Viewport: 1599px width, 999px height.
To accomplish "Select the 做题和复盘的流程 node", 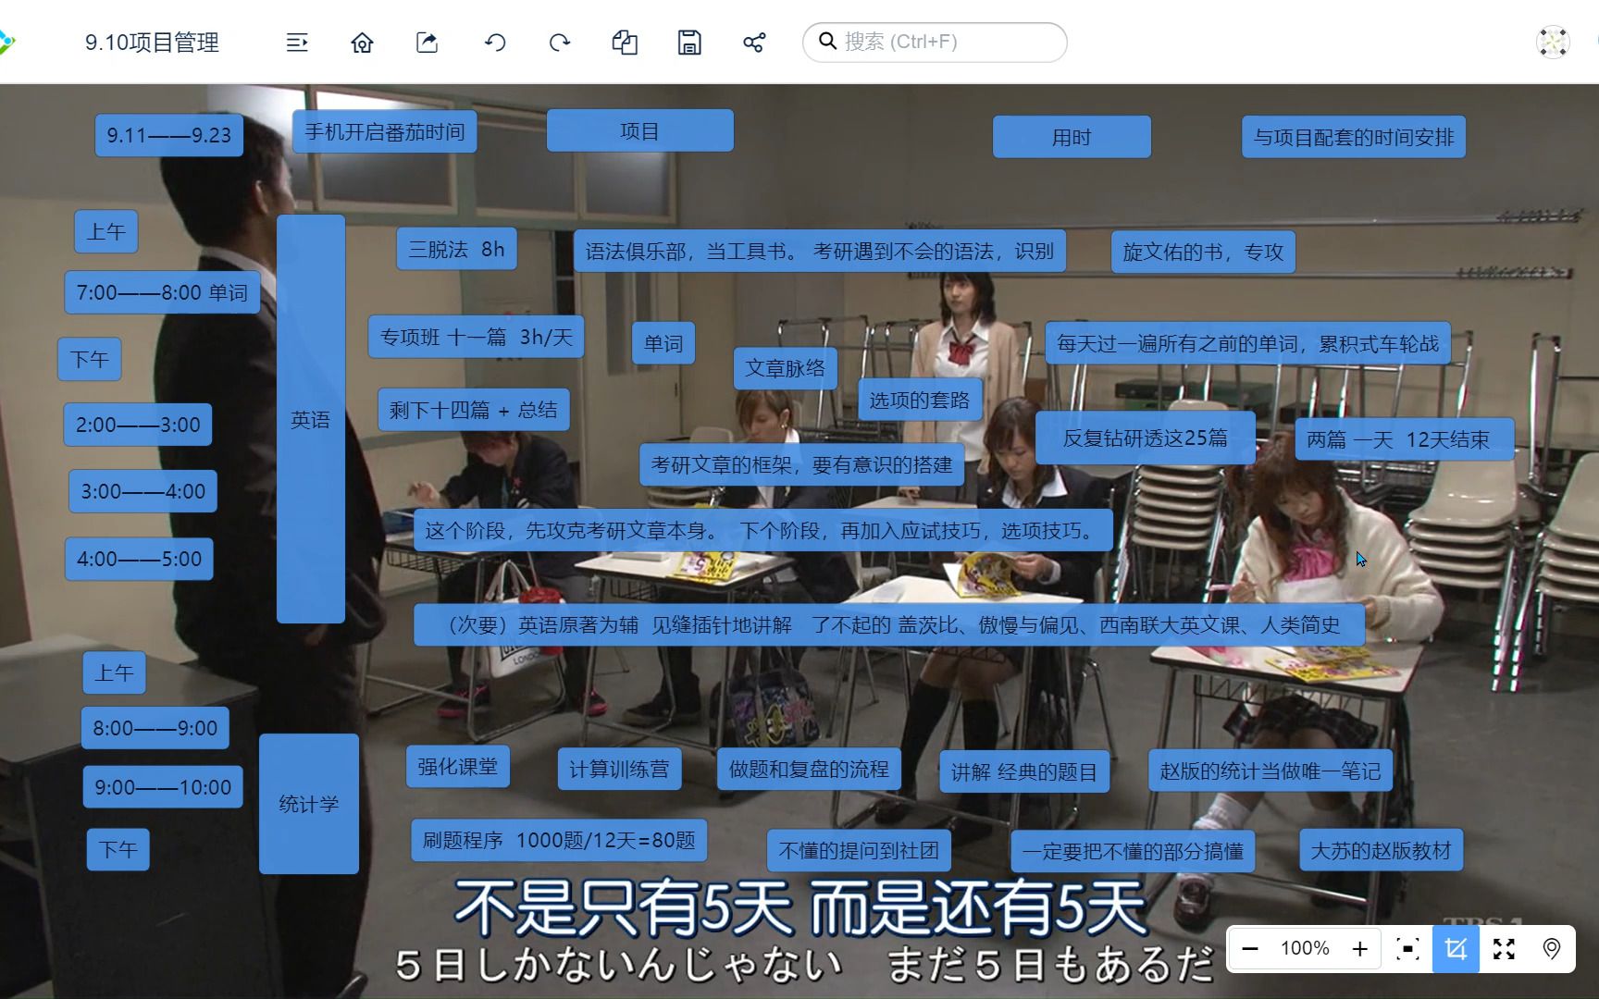I will tap(809, 769).
